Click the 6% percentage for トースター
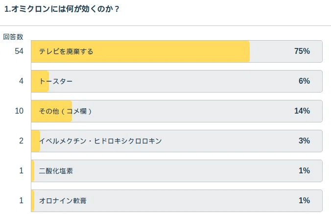Screen dimensions: 331x214 click(304, 81)
